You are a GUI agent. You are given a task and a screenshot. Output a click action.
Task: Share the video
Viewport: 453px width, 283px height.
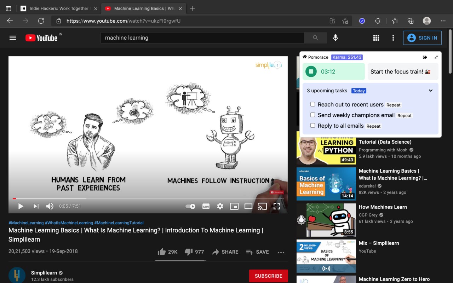point(225,252)
